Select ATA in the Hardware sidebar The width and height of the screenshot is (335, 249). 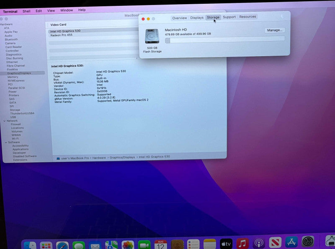click(7, 28)
